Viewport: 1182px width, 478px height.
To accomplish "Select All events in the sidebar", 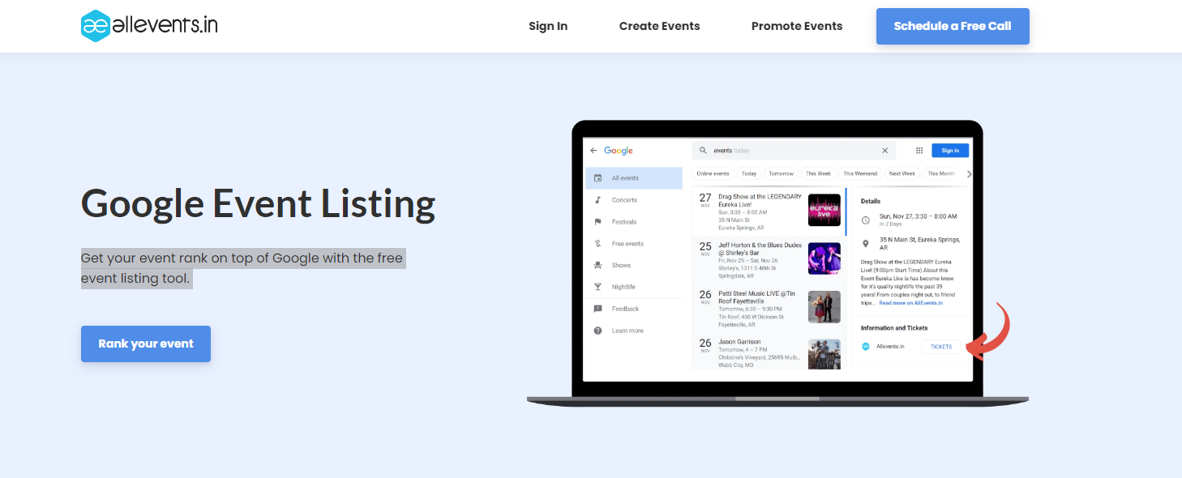I will pos(633,178).
